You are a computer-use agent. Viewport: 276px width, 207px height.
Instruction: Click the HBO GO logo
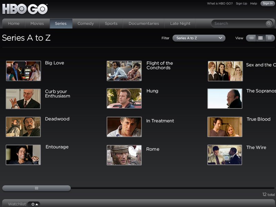tap(25, 9)
